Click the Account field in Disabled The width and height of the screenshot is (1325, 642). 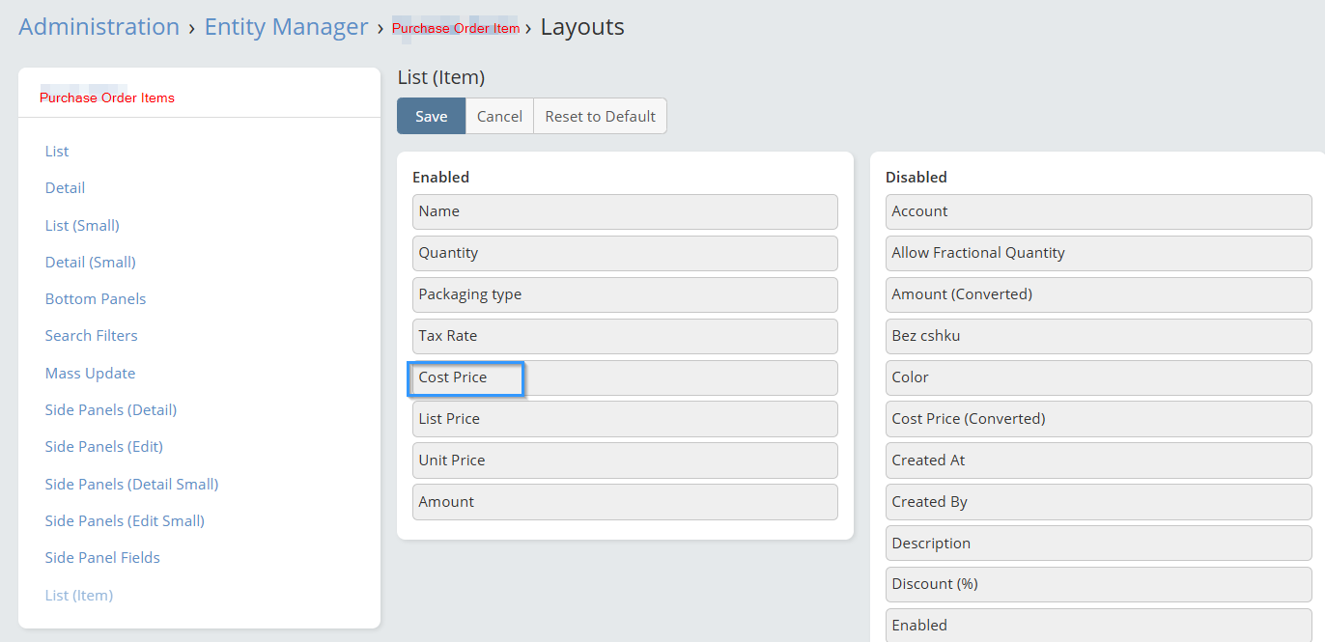click(1098, 211)
